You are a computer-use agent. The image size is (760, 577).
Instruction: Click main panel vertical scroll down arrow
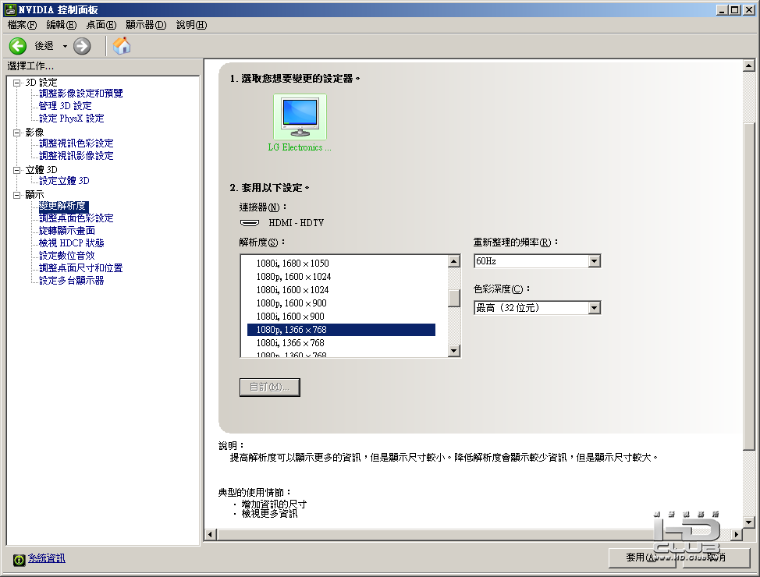(x=749, y=522)
